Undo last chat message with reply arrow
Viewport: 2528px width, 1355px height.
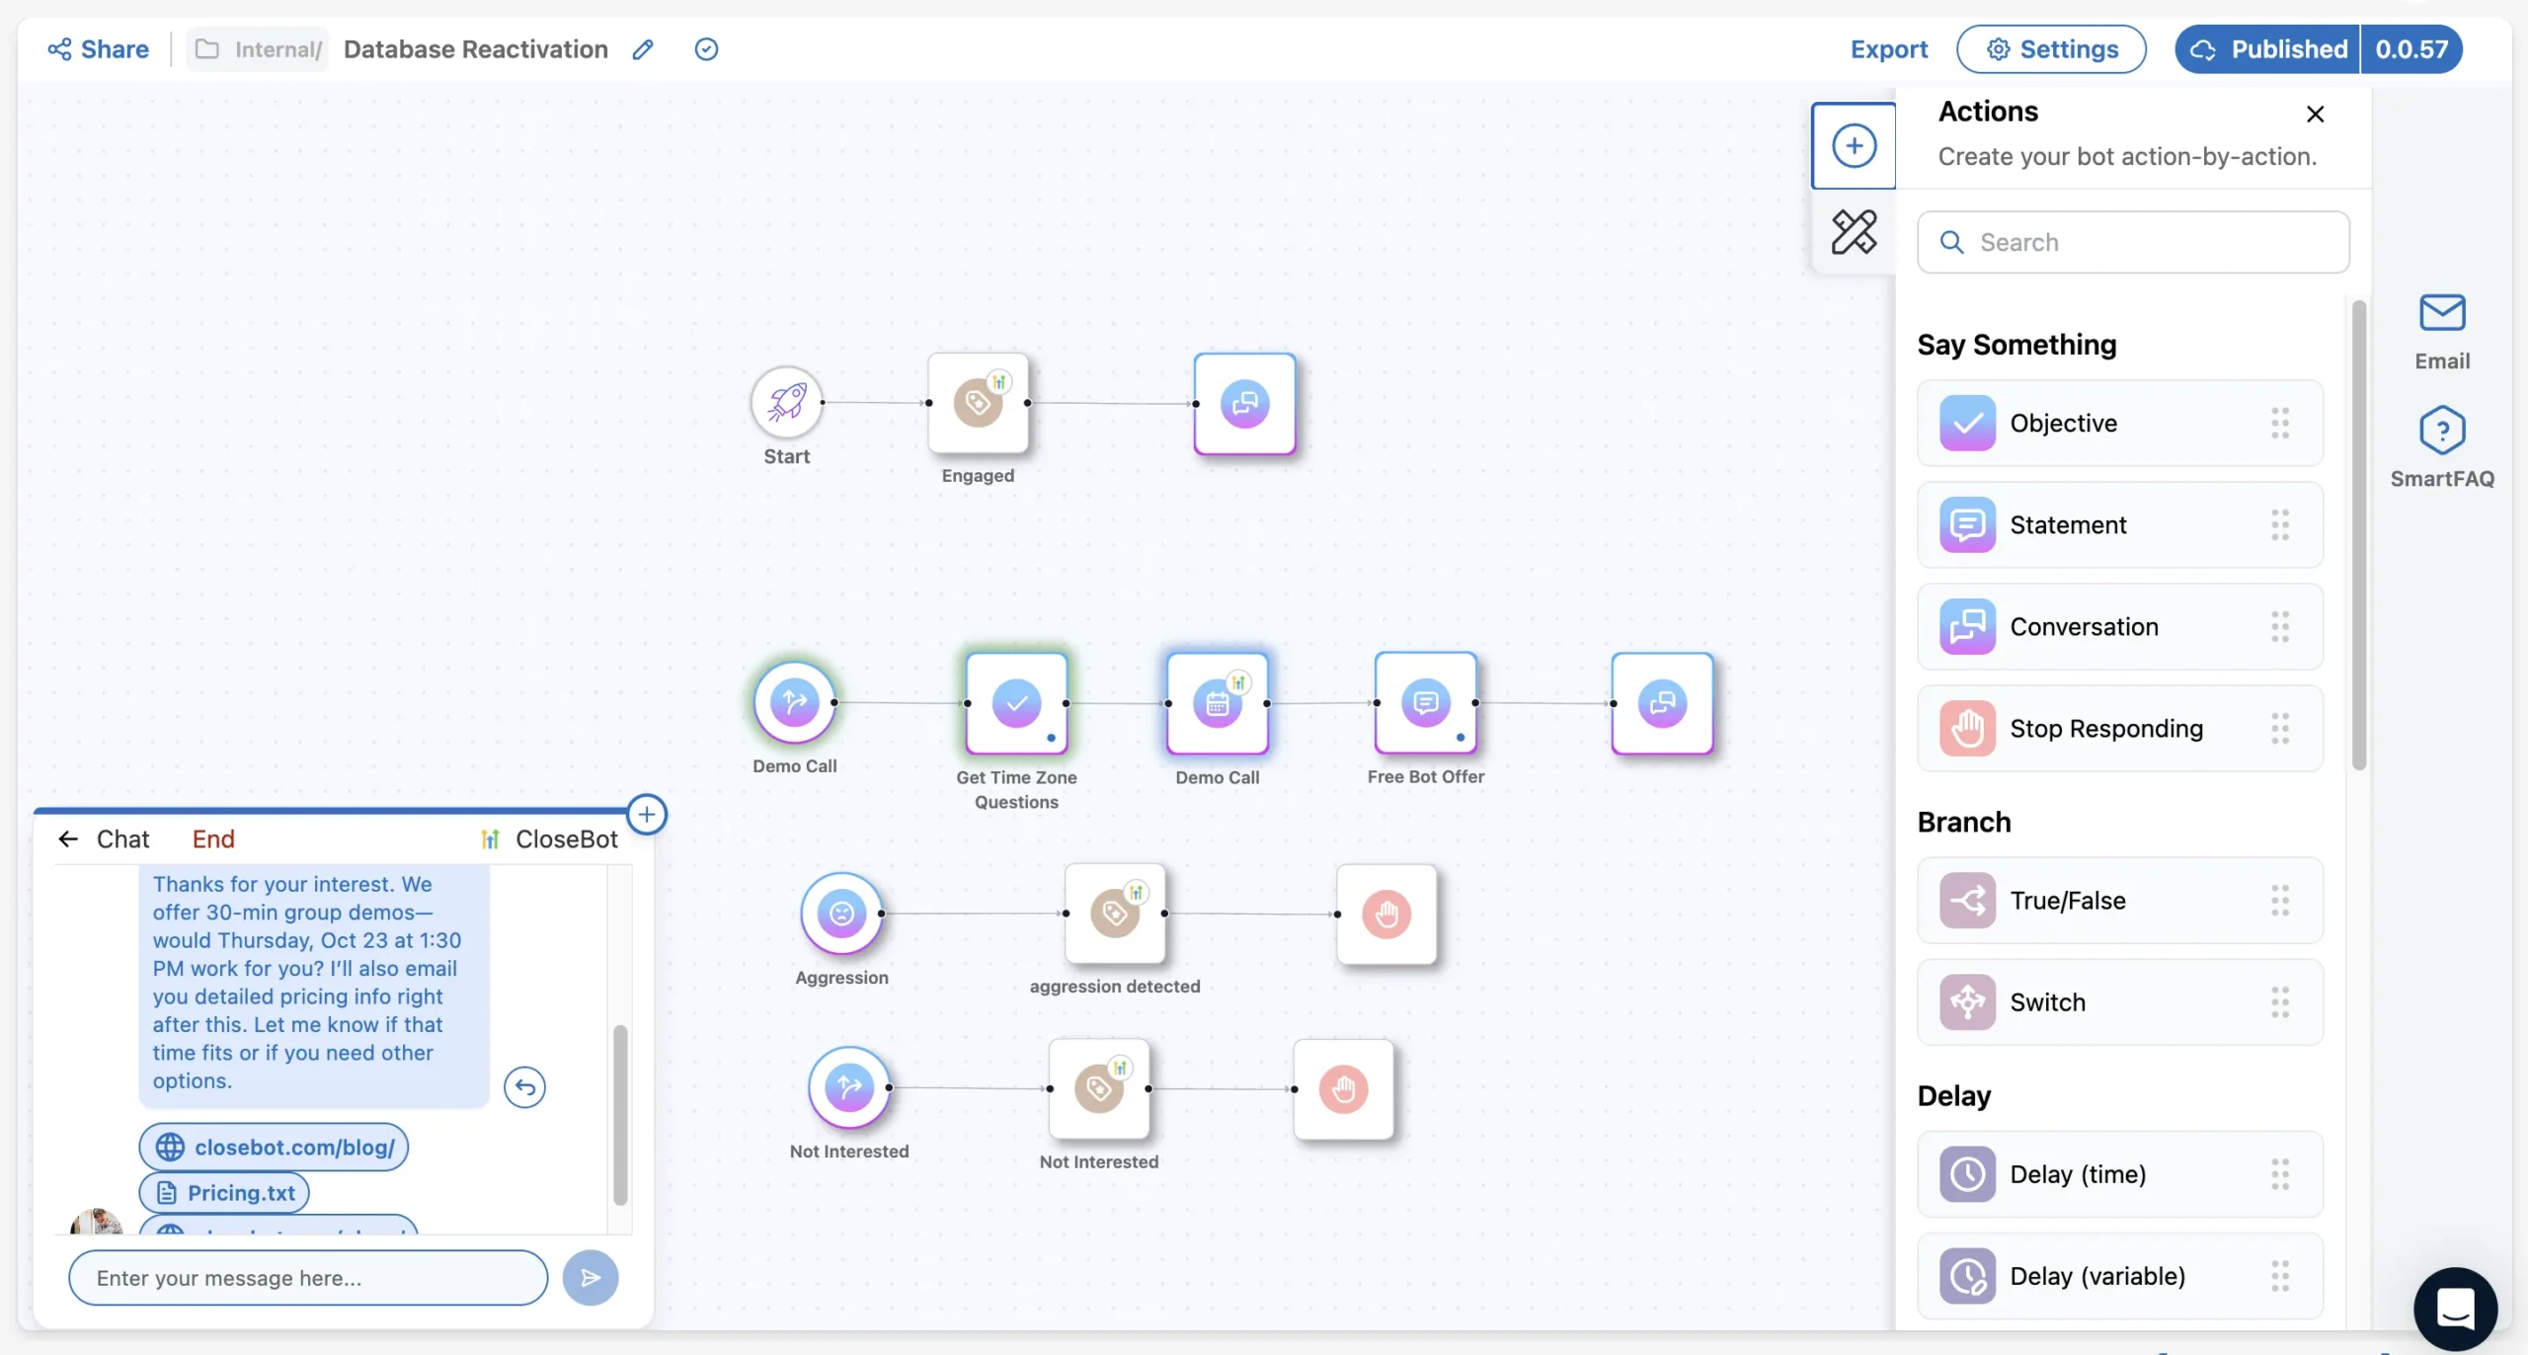pyautogui.click(x=524, y=1087)
